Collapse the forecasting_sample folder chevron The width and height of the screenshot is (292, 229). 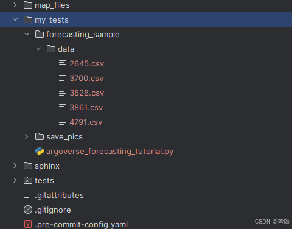click(x=27, y=34)
